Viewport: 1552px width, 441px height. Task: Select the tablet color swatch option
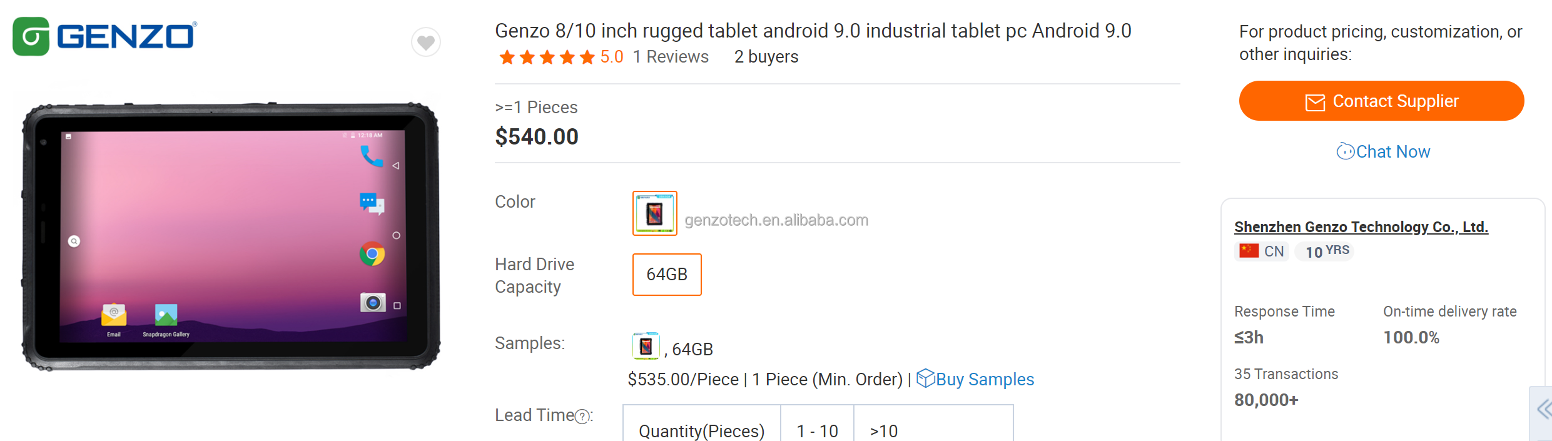pos(655,213)
